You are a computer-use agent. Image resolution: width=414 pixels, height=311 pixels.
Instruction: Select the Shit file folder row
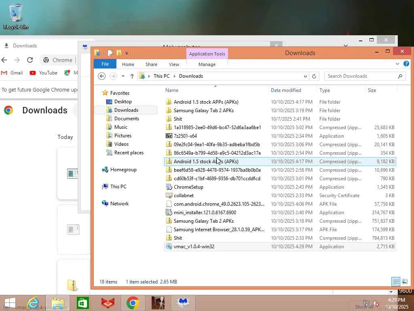click(x=280, y=119)
